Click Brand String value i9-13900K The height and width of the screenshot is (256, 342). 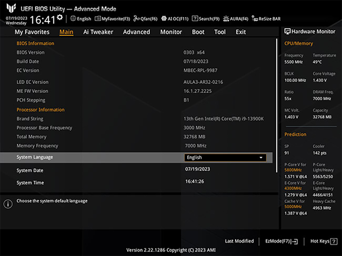click(224, 119)
